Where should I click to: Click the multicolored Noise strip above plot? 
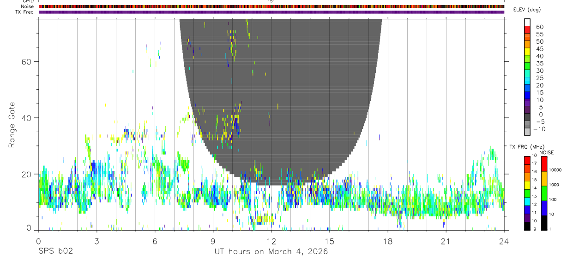point(271,6)
